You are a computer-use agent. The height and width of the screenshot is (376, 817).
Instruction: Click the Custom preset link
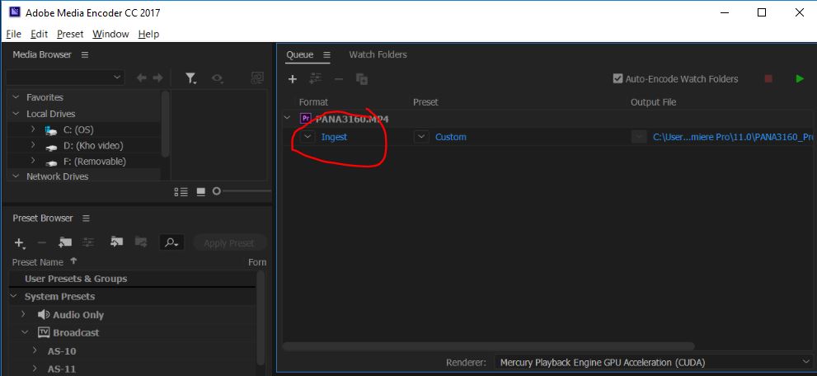click(451, 137)
